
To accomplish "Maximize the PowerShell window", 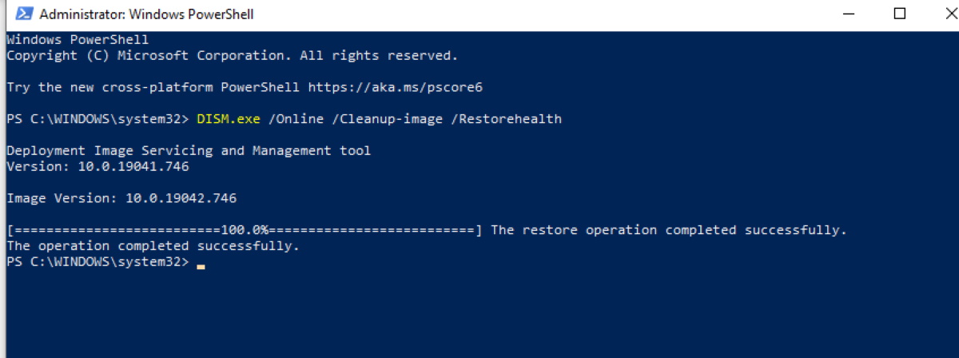I will [x=899, y=14].
